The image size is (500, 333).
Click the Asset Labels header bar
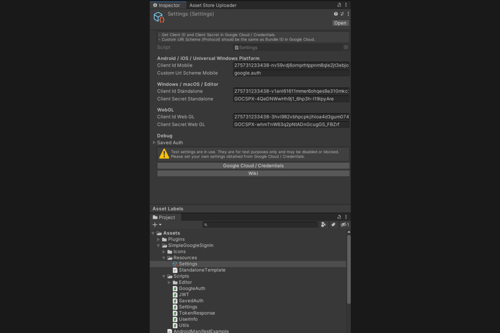point(250,209)
